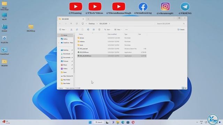
Task: Go back using the Back arrow
Action: point(60,24)
